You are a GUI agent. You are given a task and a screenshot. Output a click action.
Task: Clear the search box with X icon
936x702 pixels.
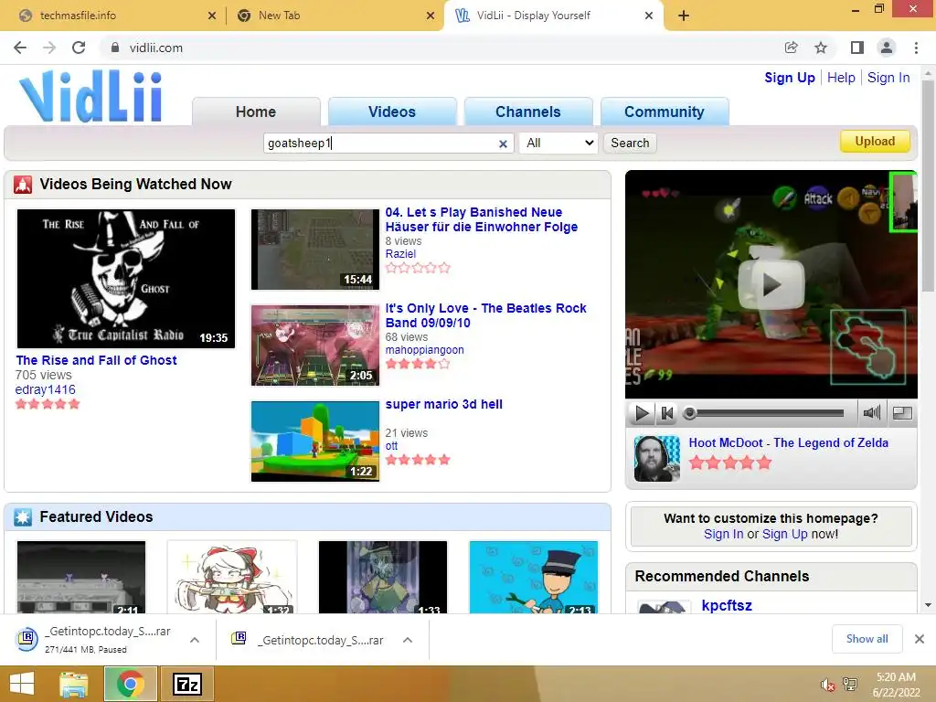pos(503,144)
